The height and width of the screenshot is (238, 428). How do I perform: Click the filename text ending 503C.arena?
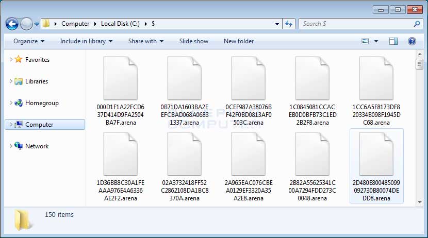[x=249, y=115]
